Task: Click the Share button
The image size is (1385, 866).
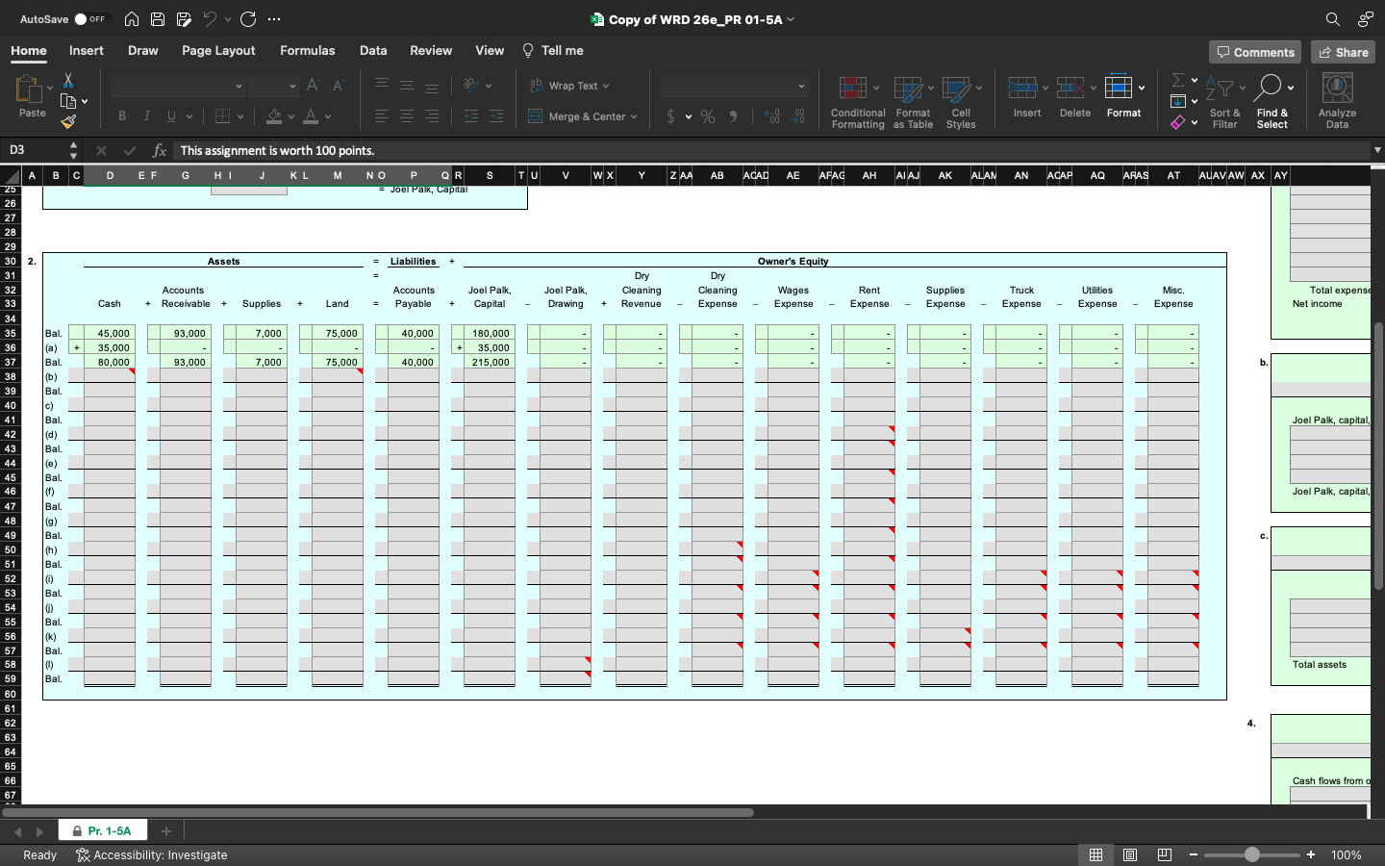Action: (x=1344, y=52)
